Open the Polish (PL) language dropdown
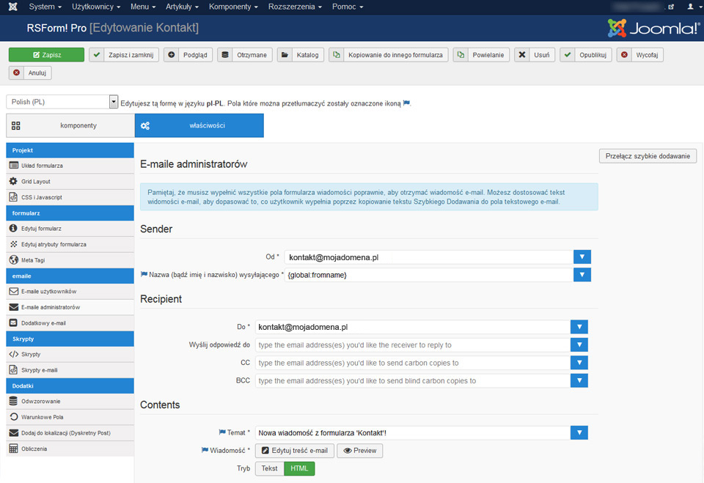Screen dimensions: 704x483 [62, 102]
